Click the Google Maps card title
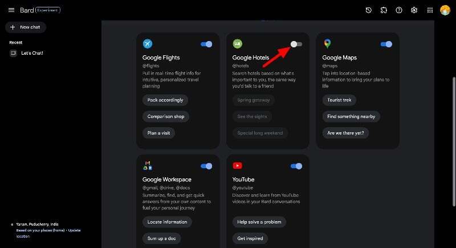Screen dimensions: 456x248 click(x=339, y=58)
